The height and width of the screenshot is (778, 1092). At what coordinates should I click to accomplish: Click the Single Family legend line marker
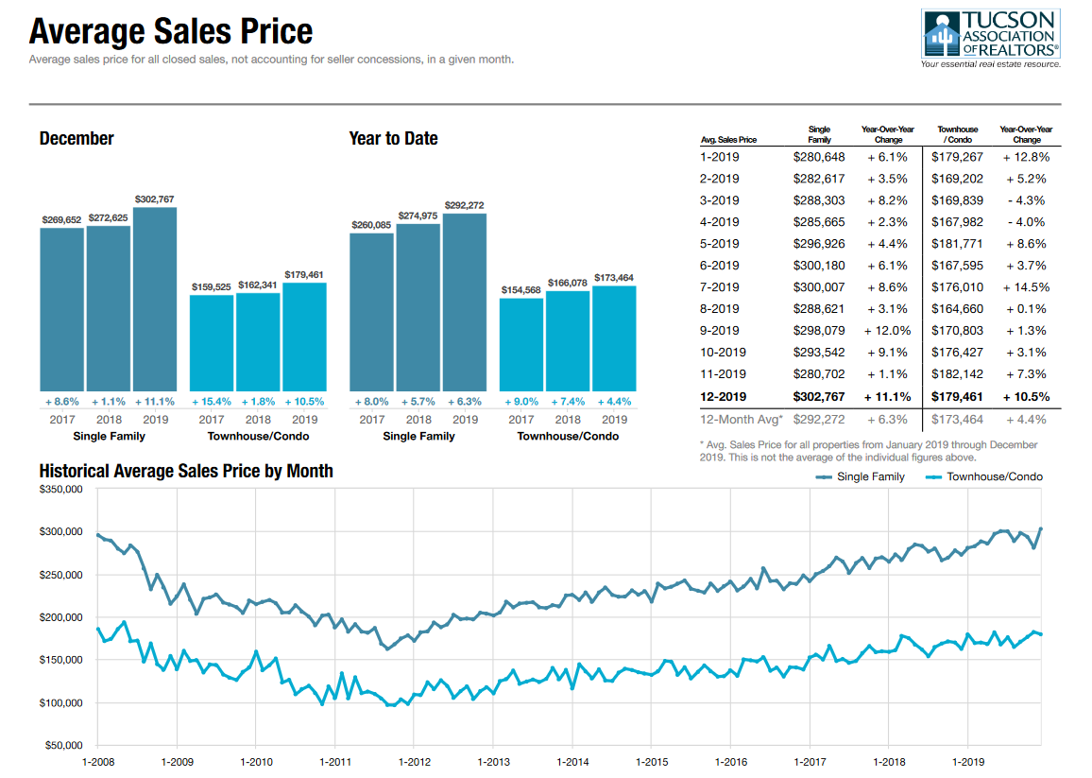(x=824, y=477)
